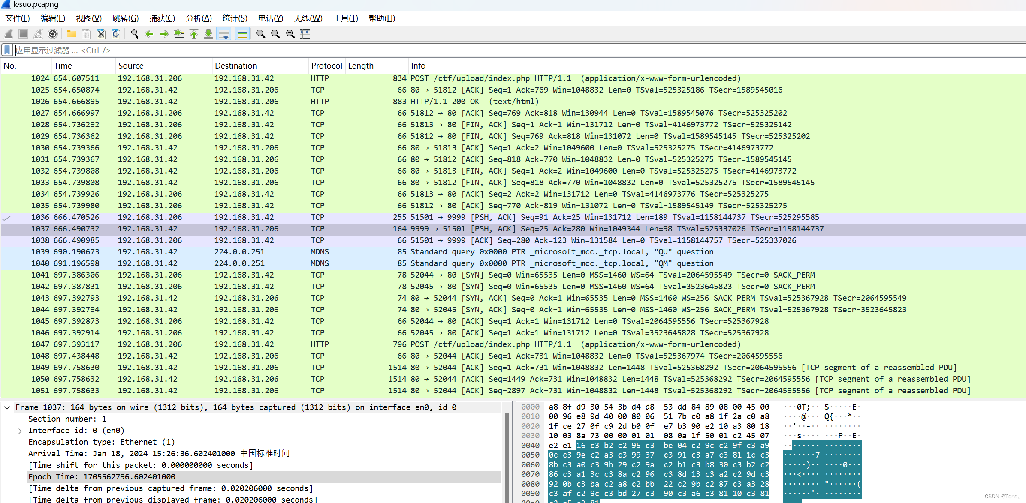Collapse the Frame 1037 tree node
The width and height of the screenshot is (1026, 503).
[x=7, y=407]
